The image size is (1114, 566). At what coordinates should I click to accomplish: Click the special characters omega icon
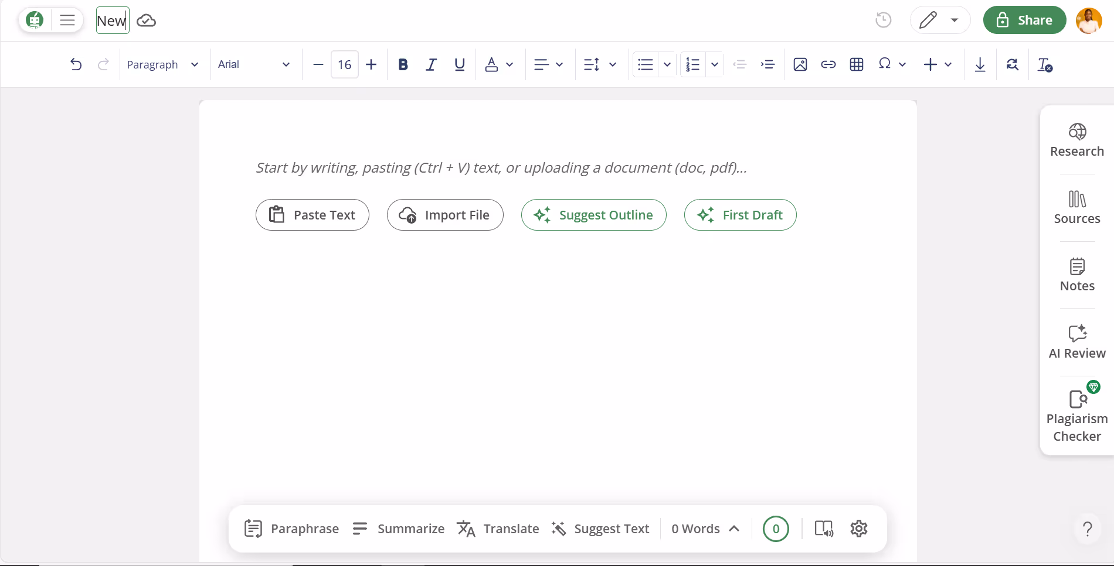[885, 63]
